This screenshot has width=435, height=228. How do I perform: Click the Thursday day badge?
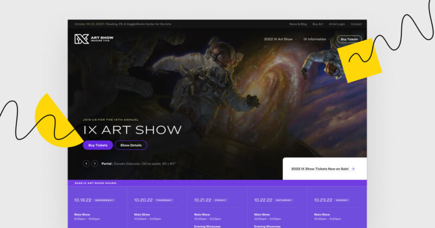pyautogui.click(x=164, y=200)
